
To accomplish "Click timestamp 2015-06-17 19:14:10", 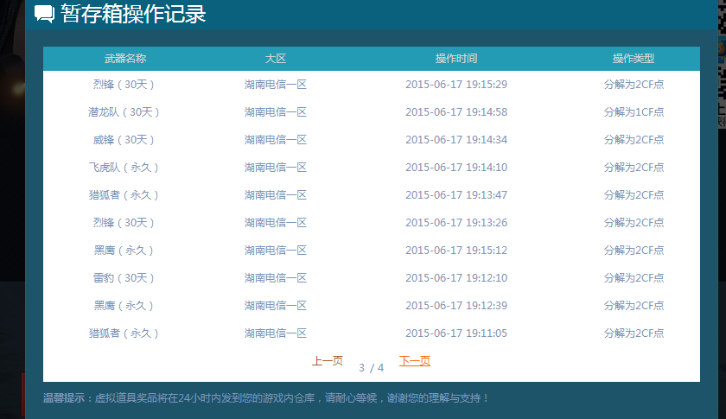I will click(456, 167).
